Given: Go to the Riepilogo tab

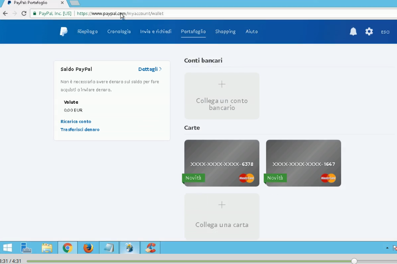Looking at the screenshot, I should [x=87, y=31].
